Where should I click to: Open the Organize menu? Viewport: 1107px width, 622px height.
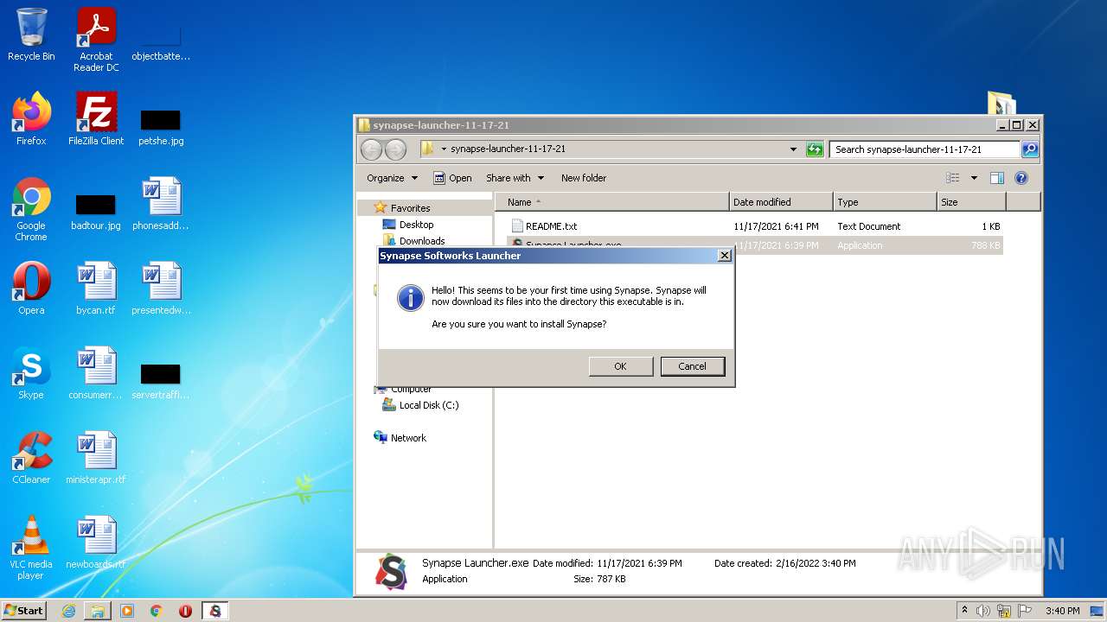[x=392, y=178]
